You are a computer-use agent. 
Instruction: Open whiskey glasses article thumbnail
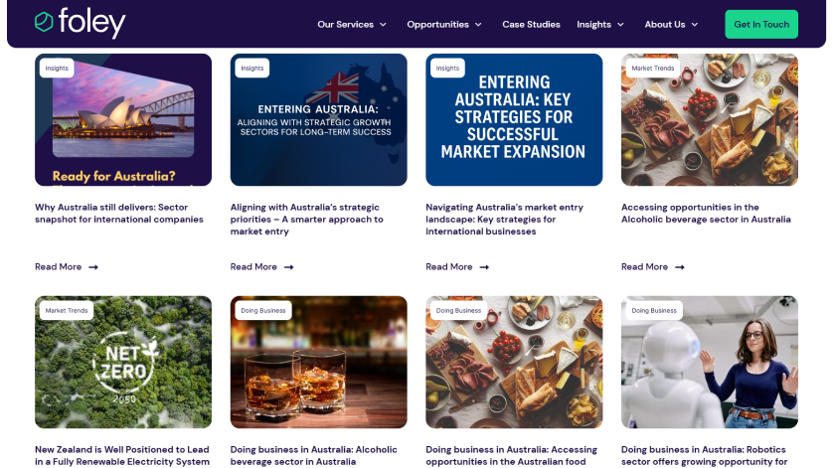pos(319,363)
